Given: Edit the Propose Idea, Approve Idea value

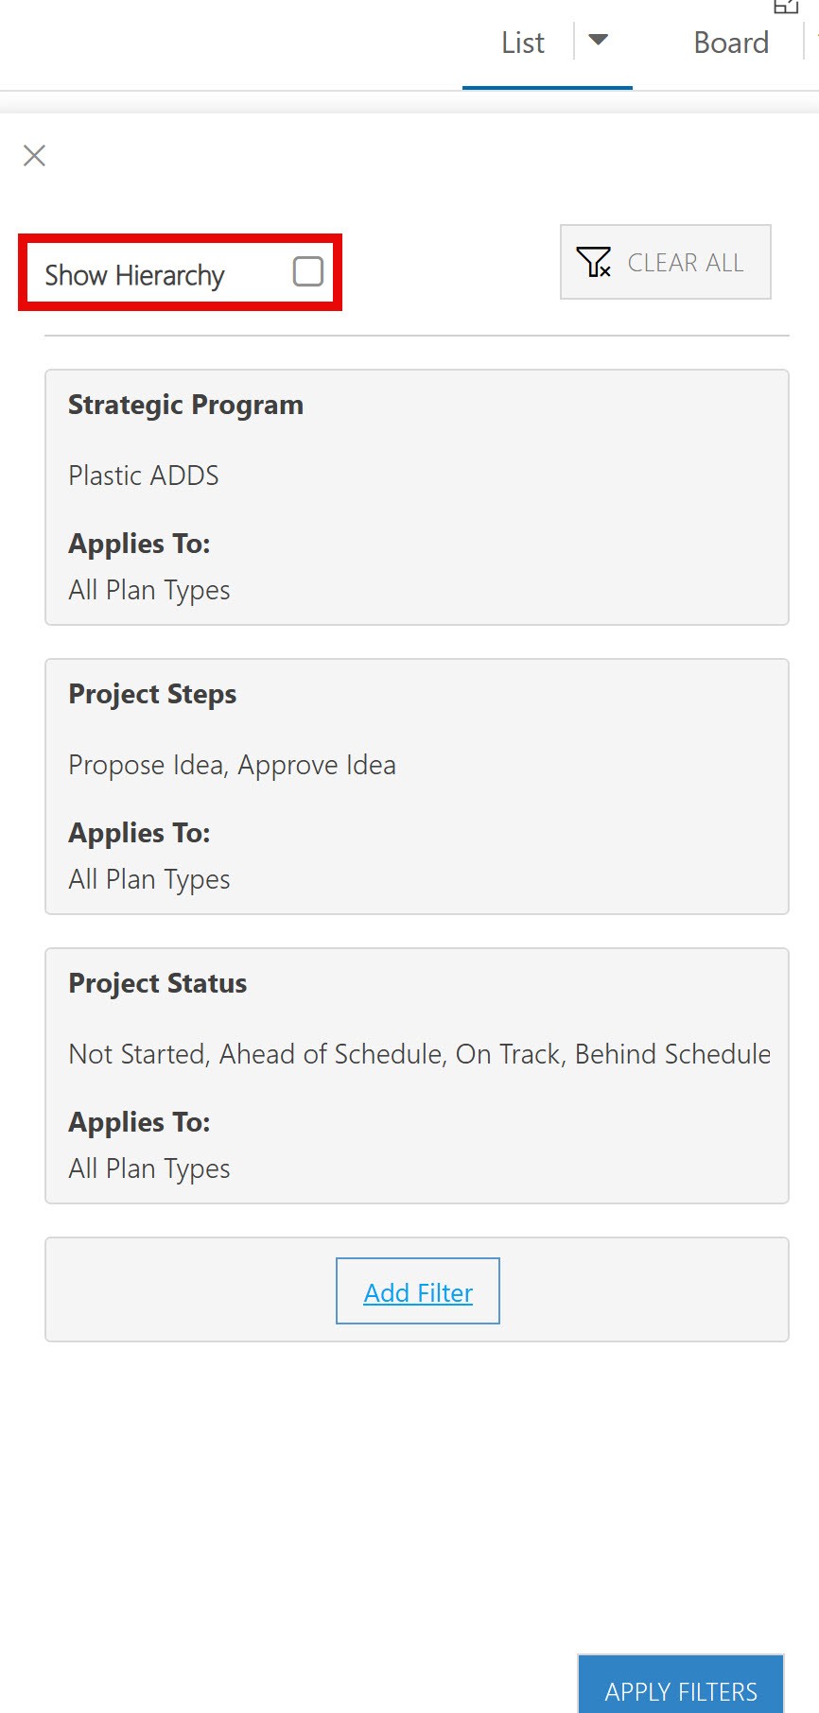Looking at the screenshot, I should [x=232, y=765].
